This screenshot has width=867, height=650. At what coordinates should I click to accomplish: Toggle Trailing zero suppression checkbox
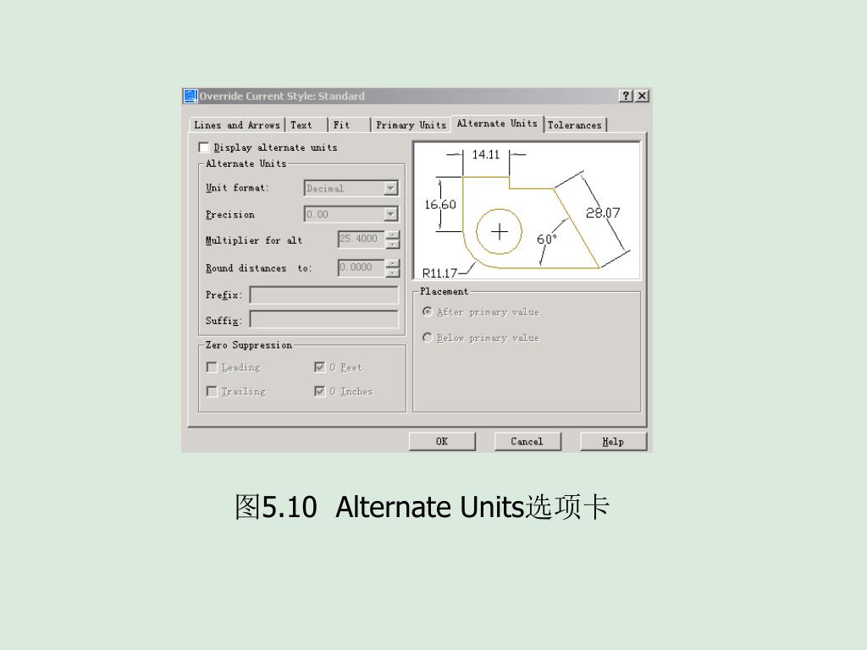click(x=212, y=391)
